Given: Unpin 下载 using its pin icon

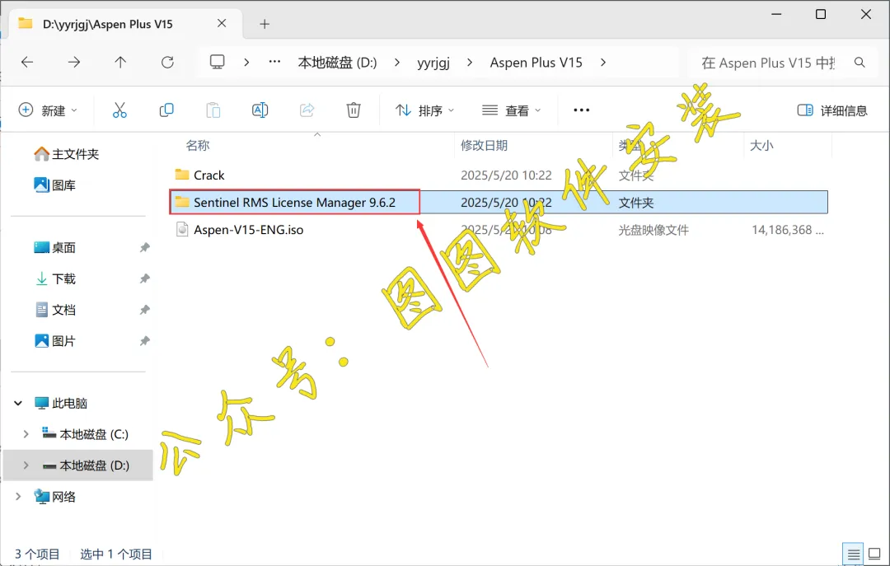Looking at the screenshot, I should (145, 278).
